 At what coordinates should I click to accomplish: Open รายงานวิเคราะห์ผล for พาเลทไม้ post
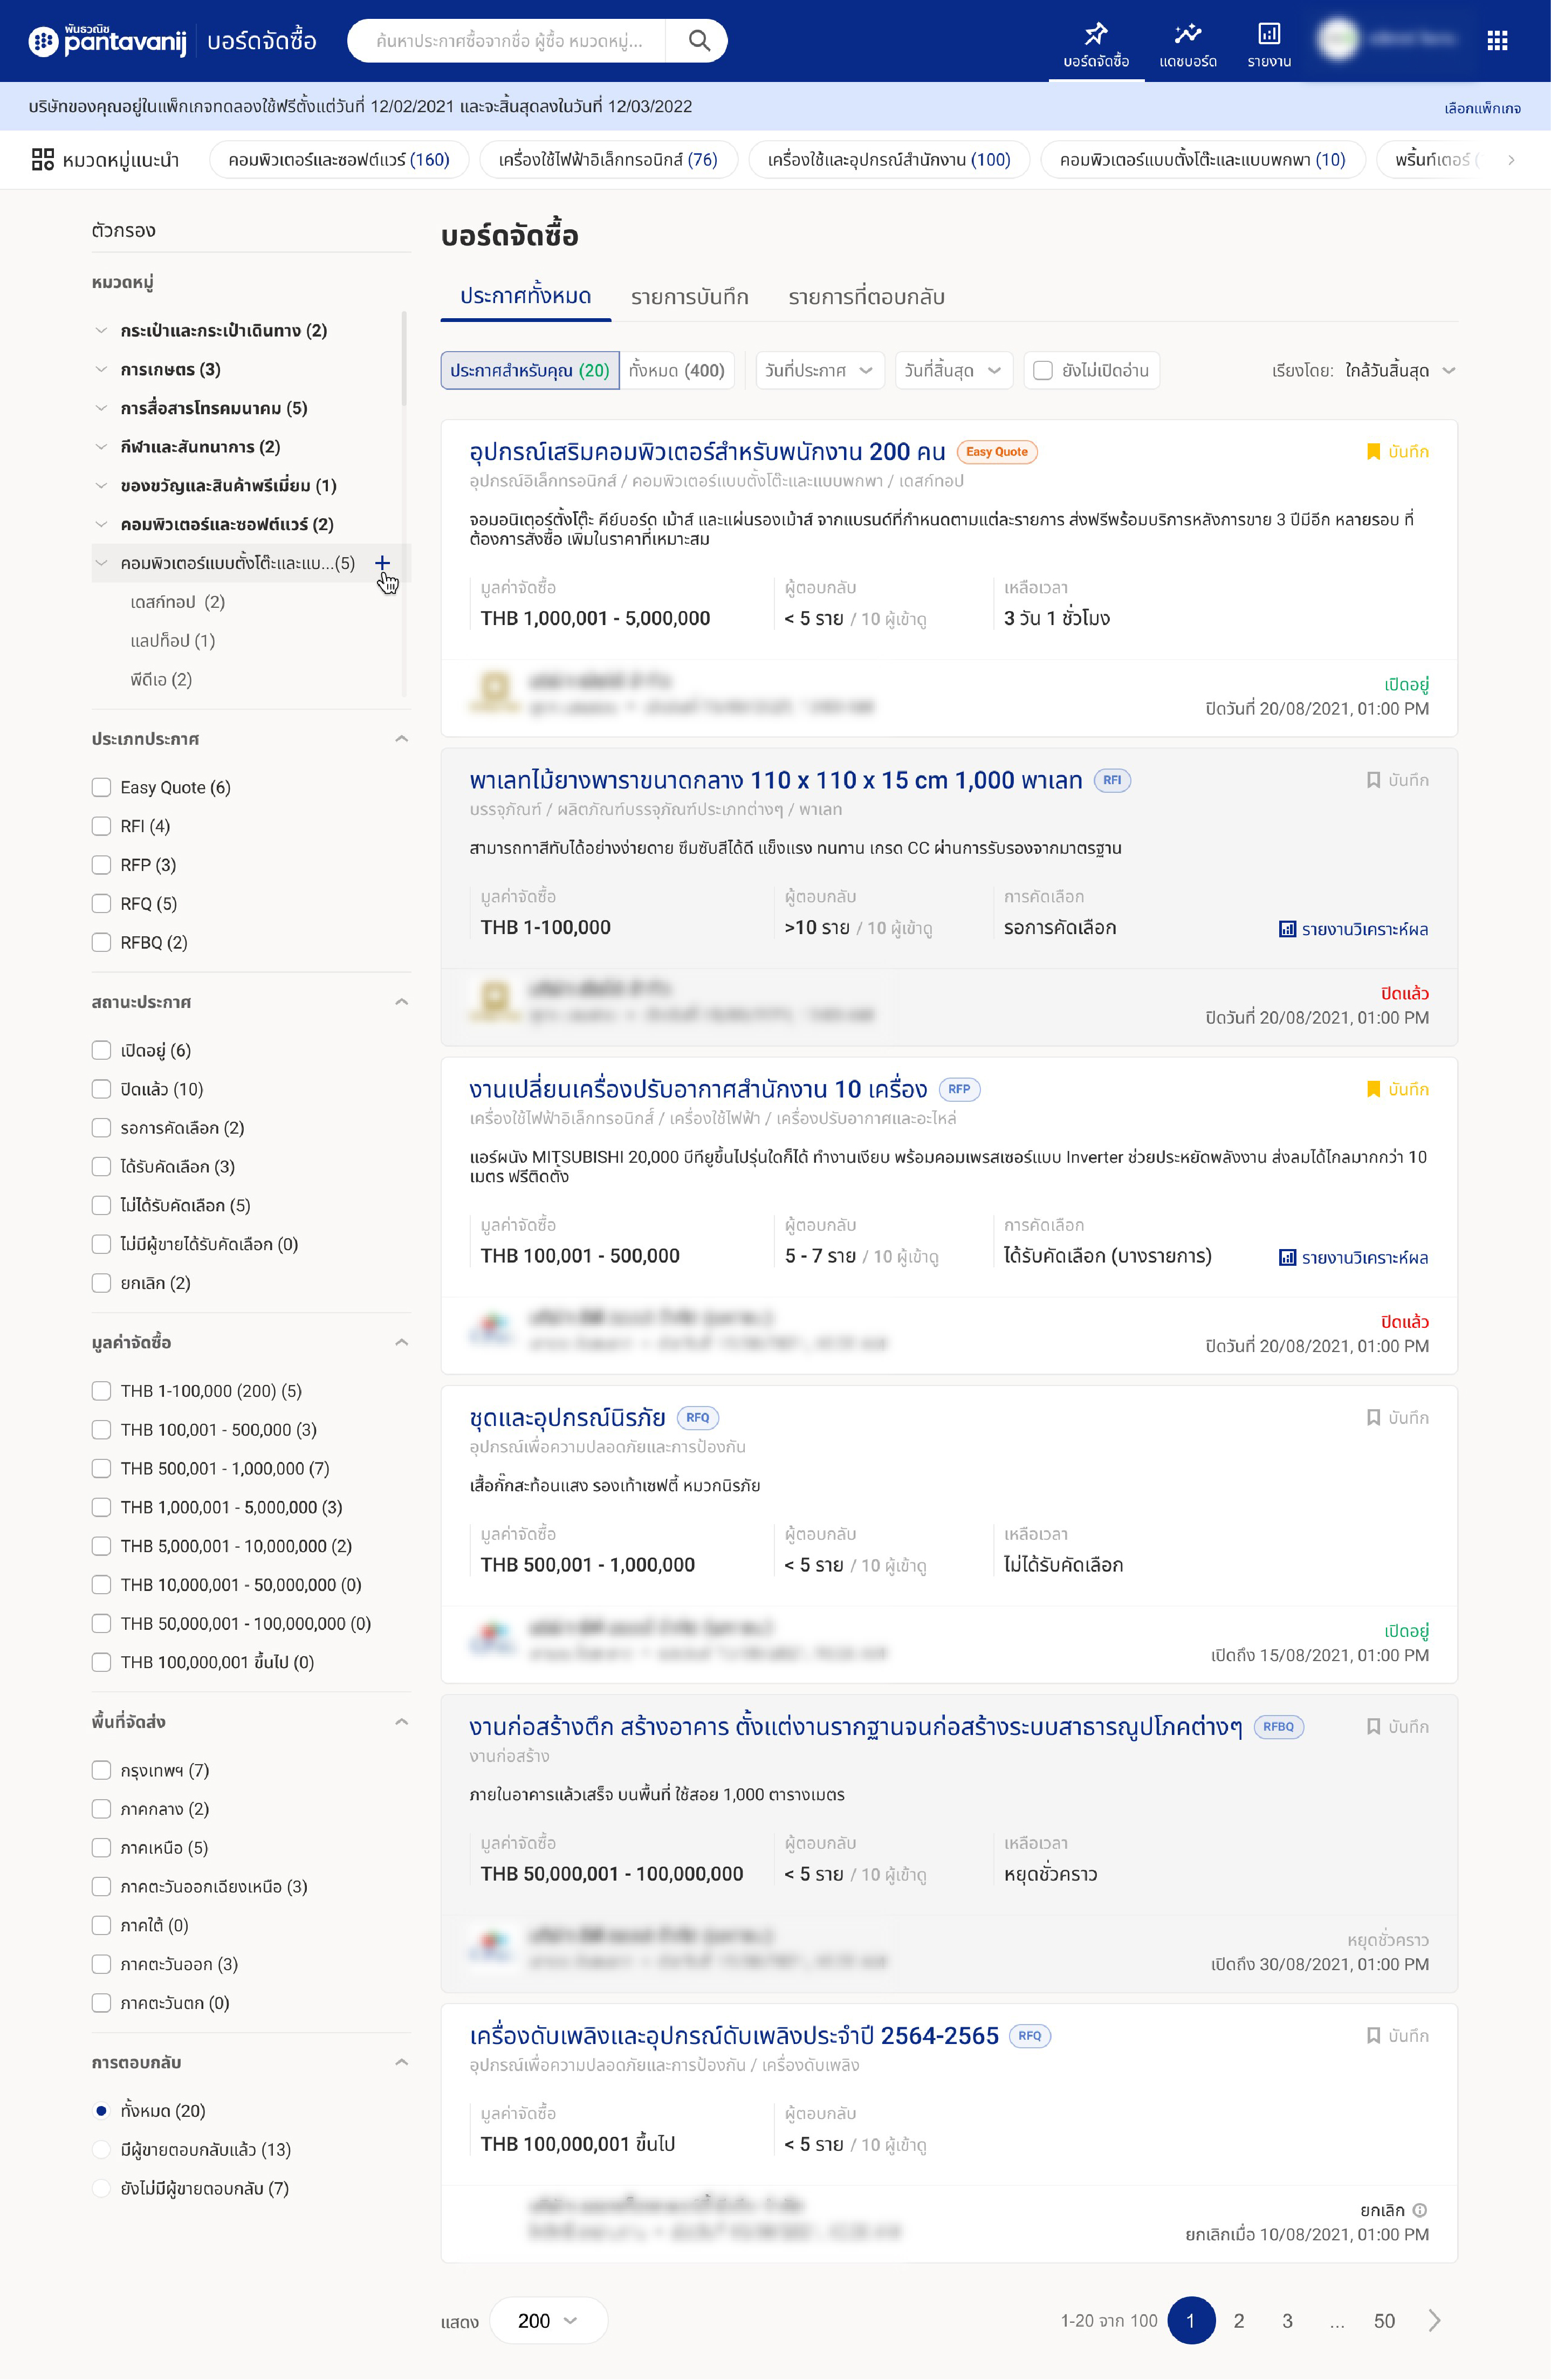[x=1353, y=929]
